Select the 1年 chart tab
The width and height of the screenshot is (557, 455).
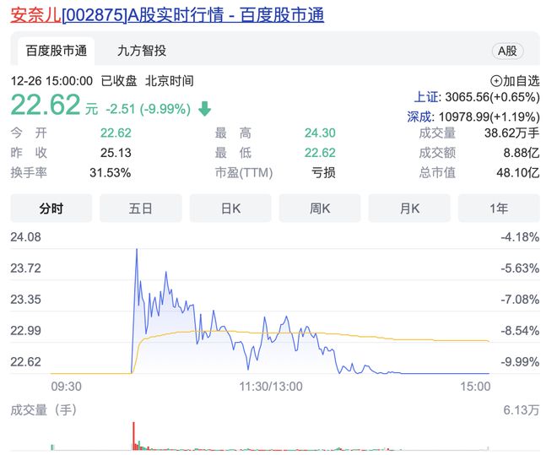pos(499,209)
